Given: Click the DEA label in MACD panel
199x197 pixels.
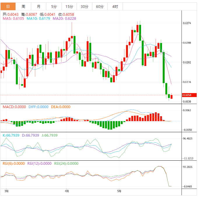Looking at the screenshot, I should pyautogui.click(x=61, y=107).
